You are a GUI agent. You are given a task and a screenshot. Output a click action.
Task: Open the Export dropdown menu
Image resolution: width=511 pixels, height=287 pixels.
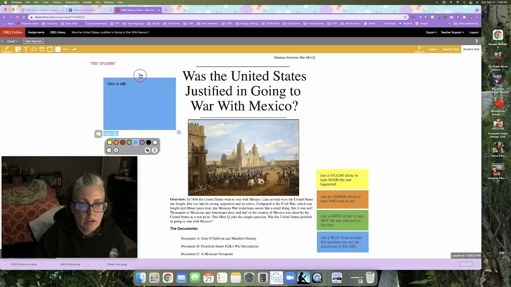tap(432, 32)
